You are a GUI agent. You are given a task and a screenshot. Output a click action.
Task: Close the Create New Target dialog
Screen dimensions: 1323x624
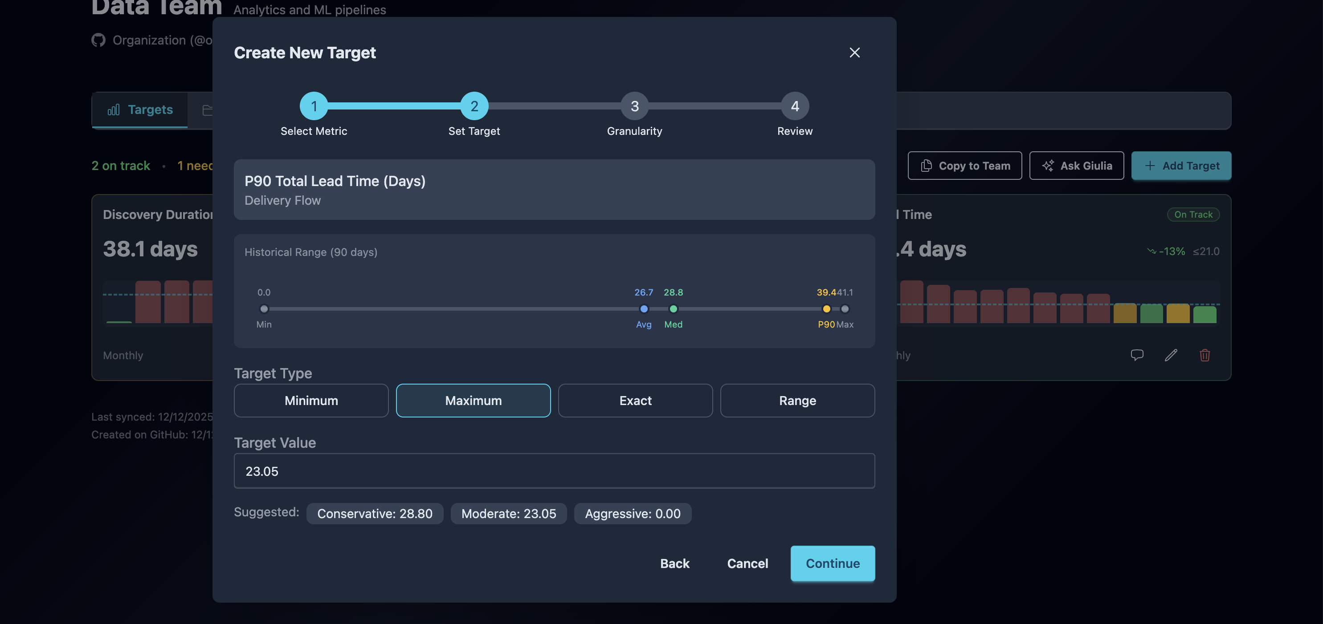pyautogui.click(x=854, y=53)
